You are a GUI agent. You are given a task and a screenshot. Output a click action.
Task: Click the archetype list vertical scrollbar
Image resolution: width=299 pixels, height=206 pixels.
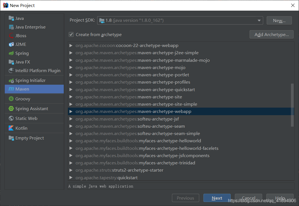click(292, 105)
